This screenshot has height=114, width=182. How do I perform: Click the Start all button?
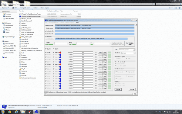(118, 89)
